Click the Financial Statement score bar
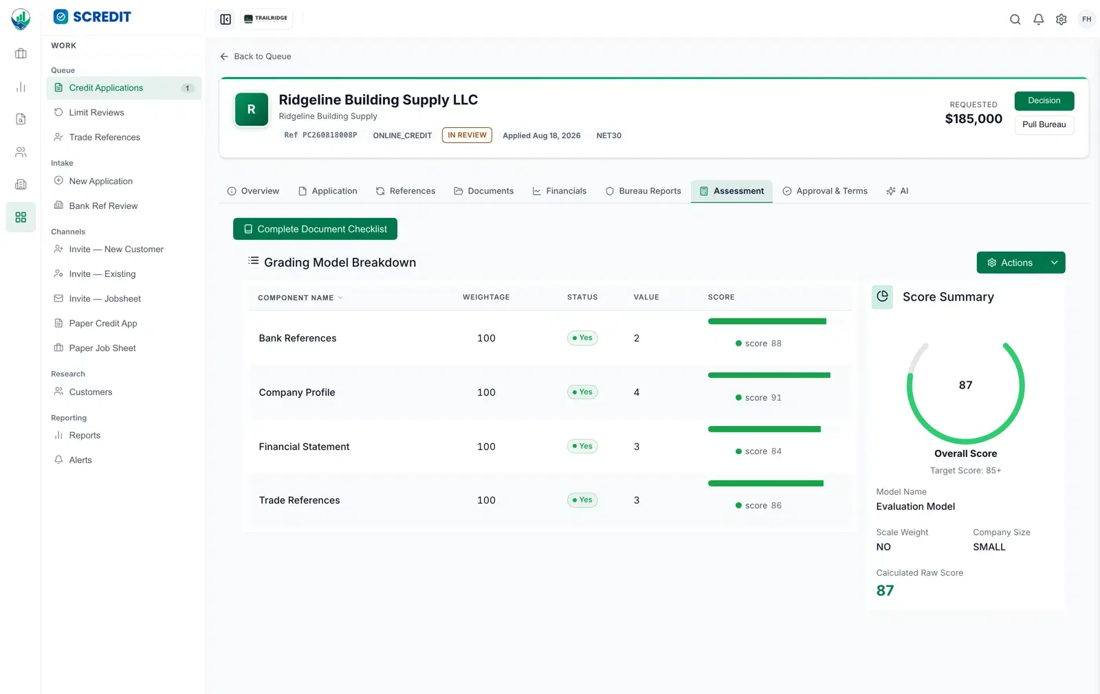 764,429
